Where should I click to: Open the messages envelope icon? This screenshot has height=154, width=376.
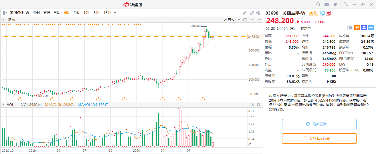(x=327, y=4)
